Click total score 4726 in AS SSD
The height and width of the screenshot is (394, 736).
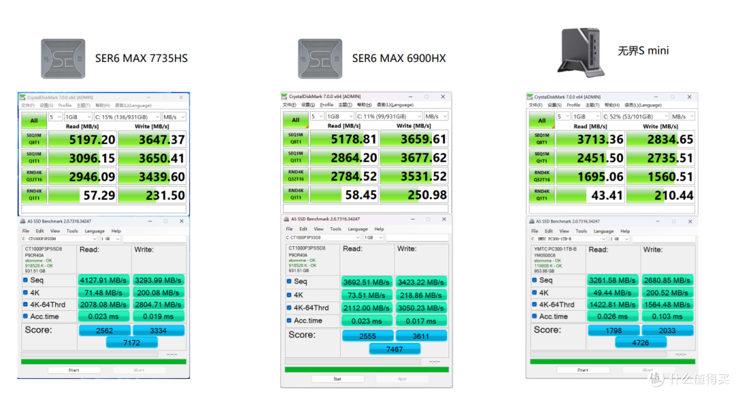pyautogui.click(x=641, y=343)
